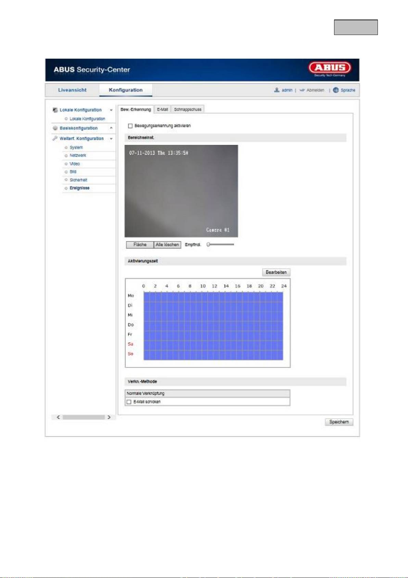
Task: Click the admin user icon
Action: pyautogui.click(x=277, y=90)
